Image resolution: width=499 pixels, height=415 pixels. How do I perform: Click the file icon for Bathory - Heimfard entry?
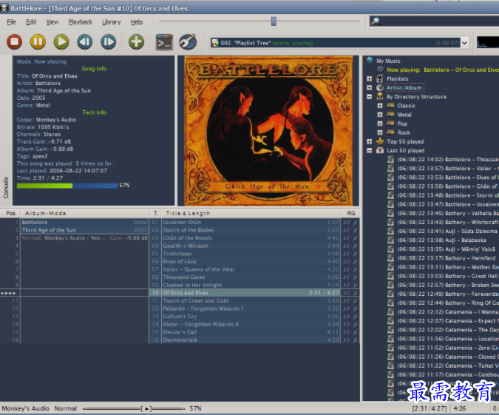coord(390,258)
